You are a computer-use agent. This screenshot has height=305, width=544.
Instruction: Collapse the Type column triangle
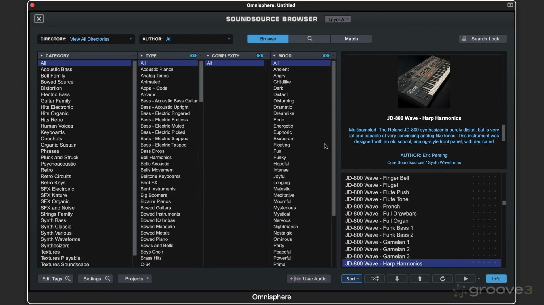(142, 56)
